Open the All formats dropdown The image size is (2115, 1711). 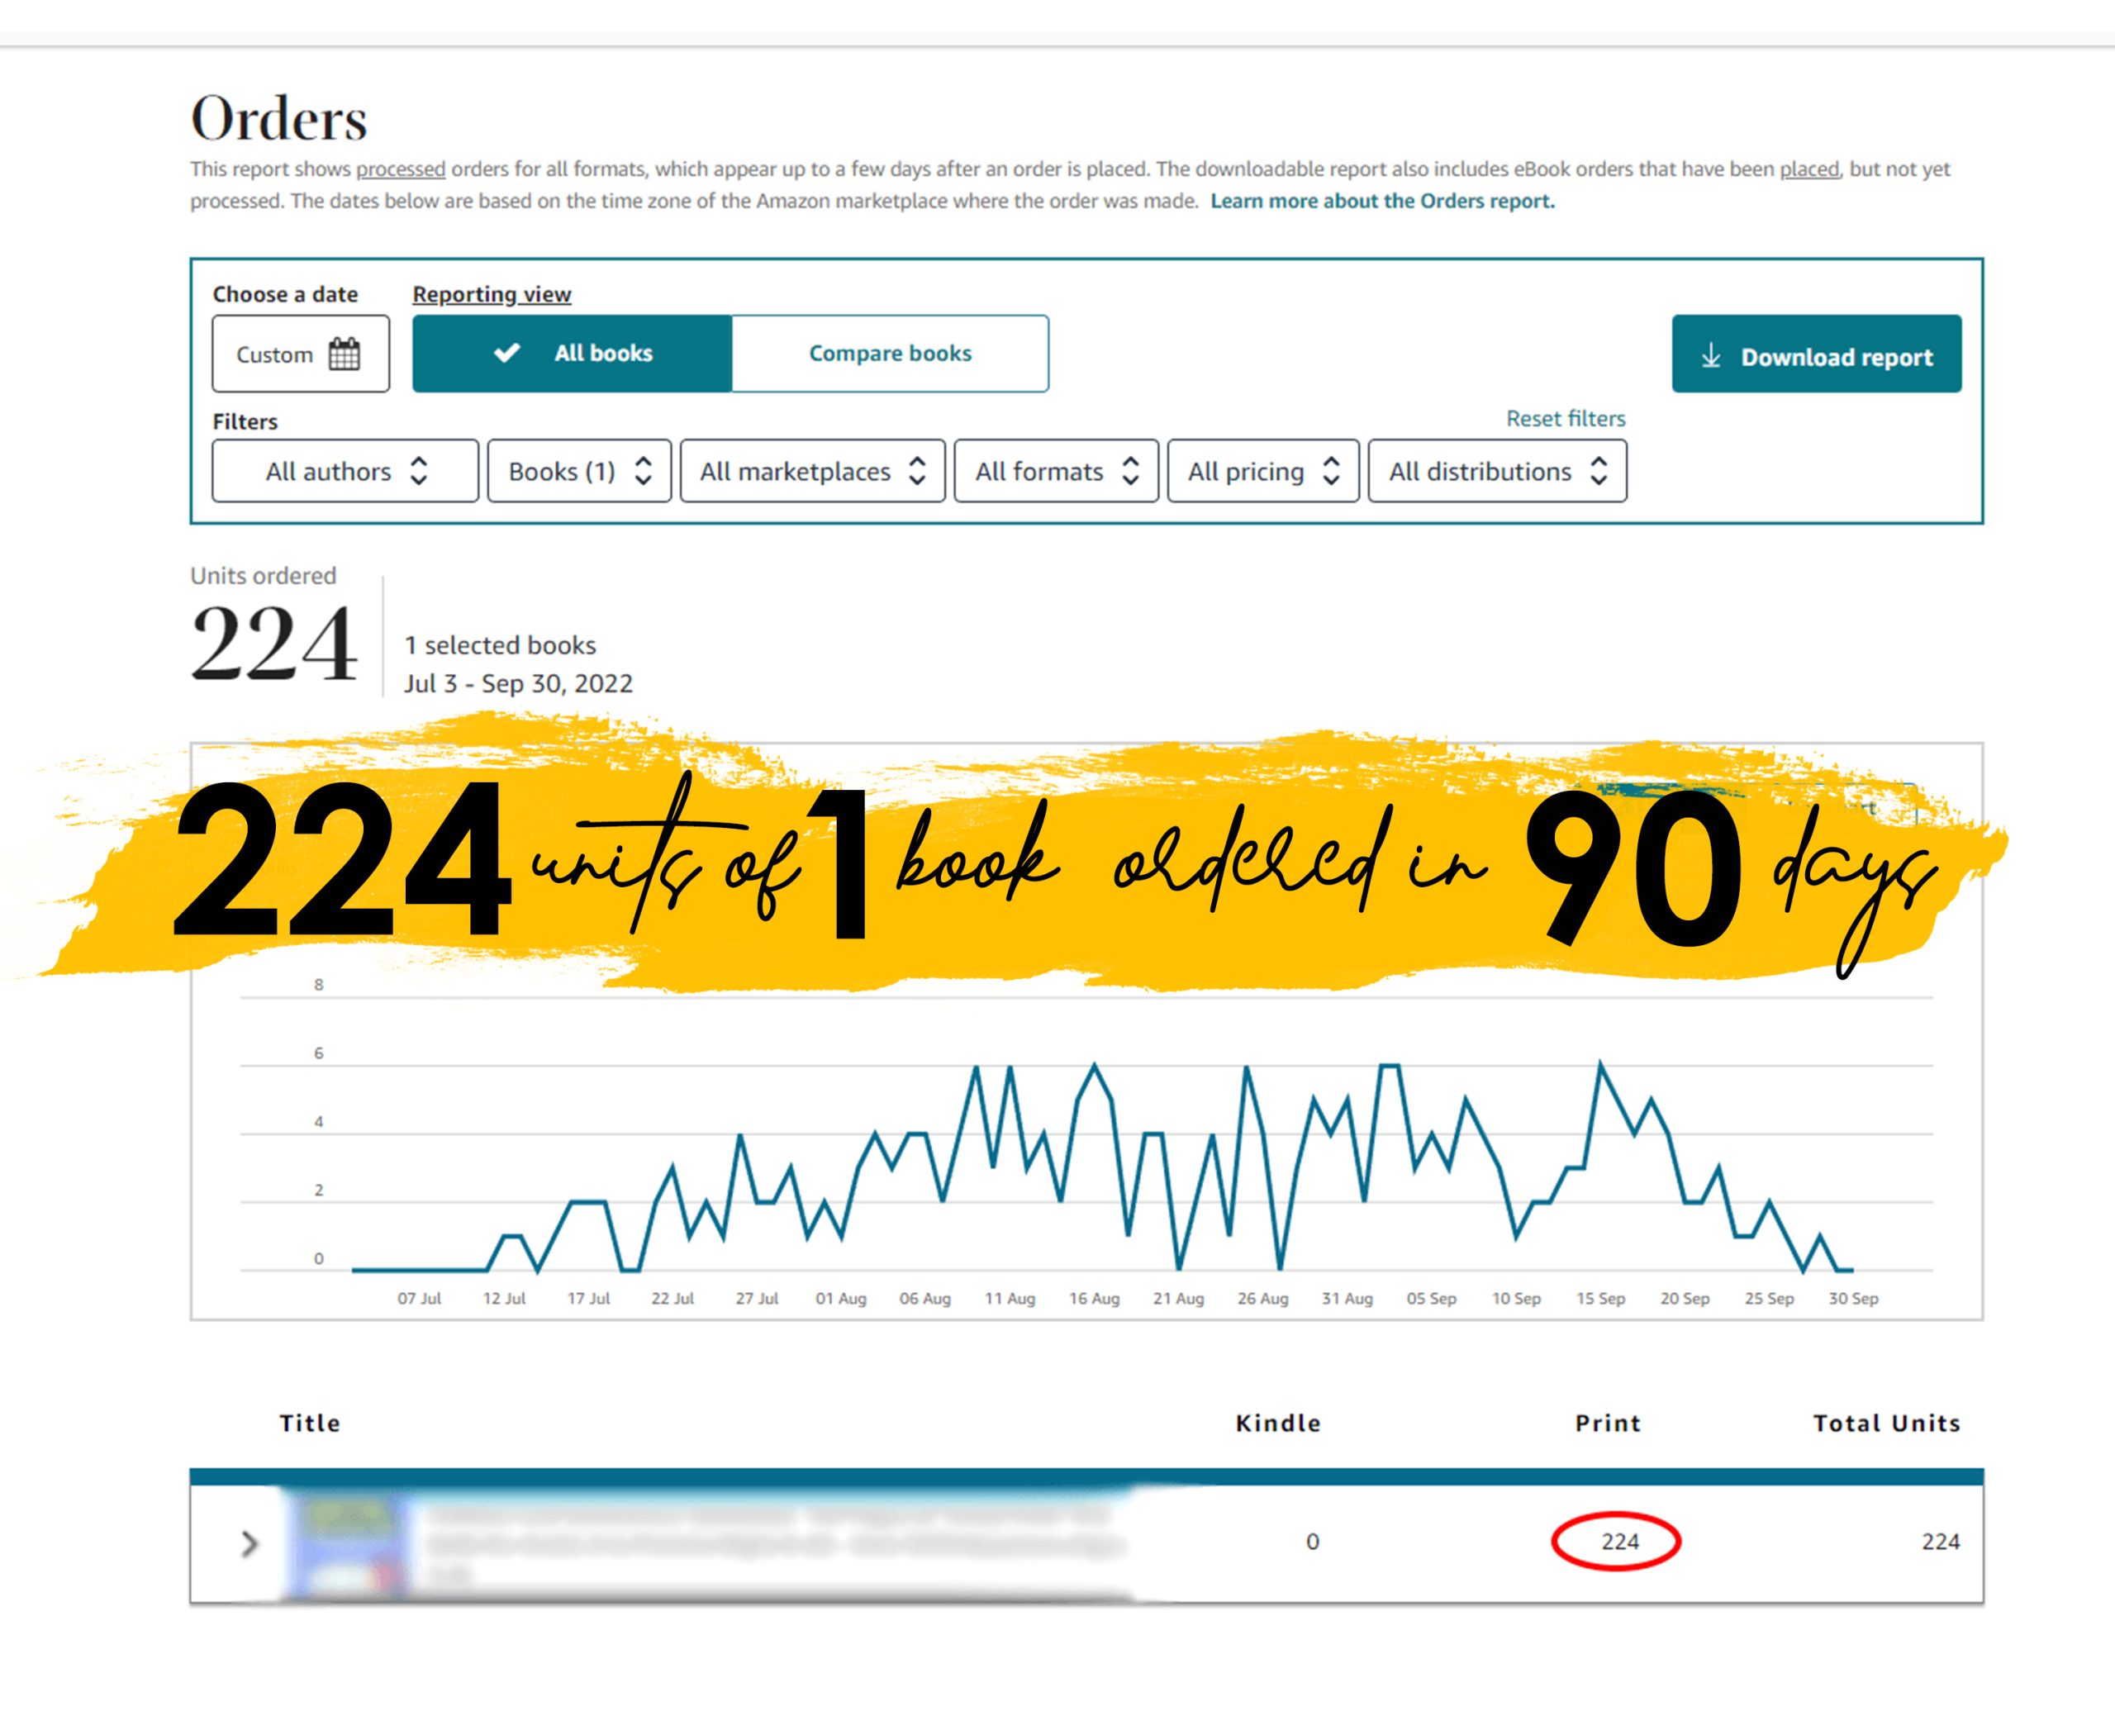1057,471
